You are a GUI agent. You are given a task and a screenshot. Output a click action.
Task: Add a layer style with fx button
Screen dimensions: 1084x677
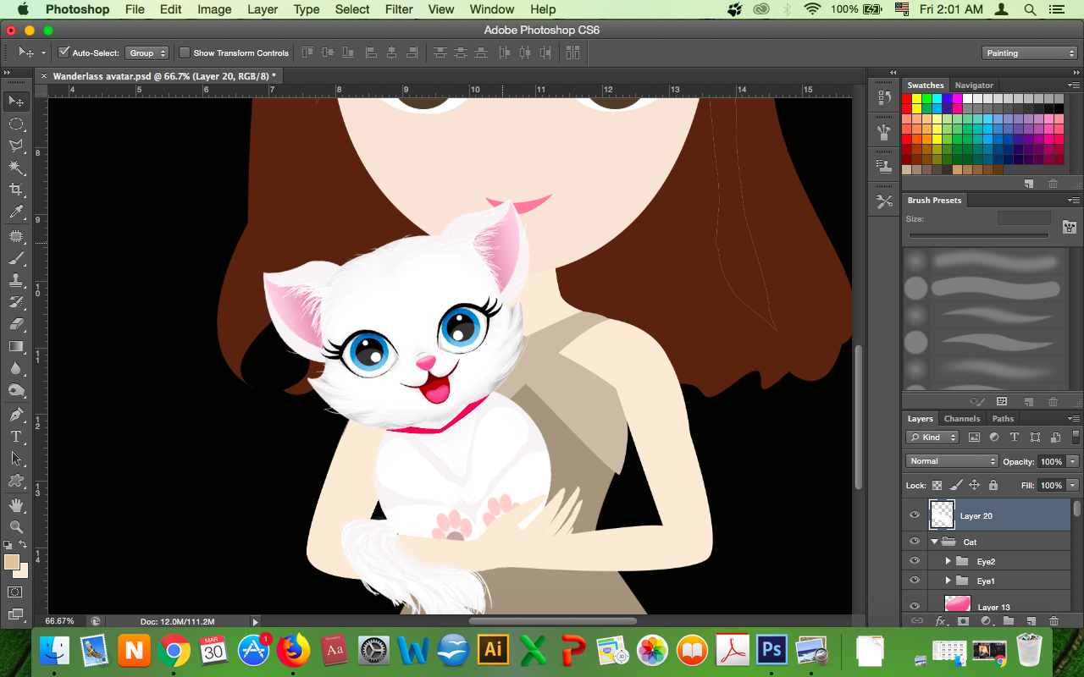click(940, 621)
